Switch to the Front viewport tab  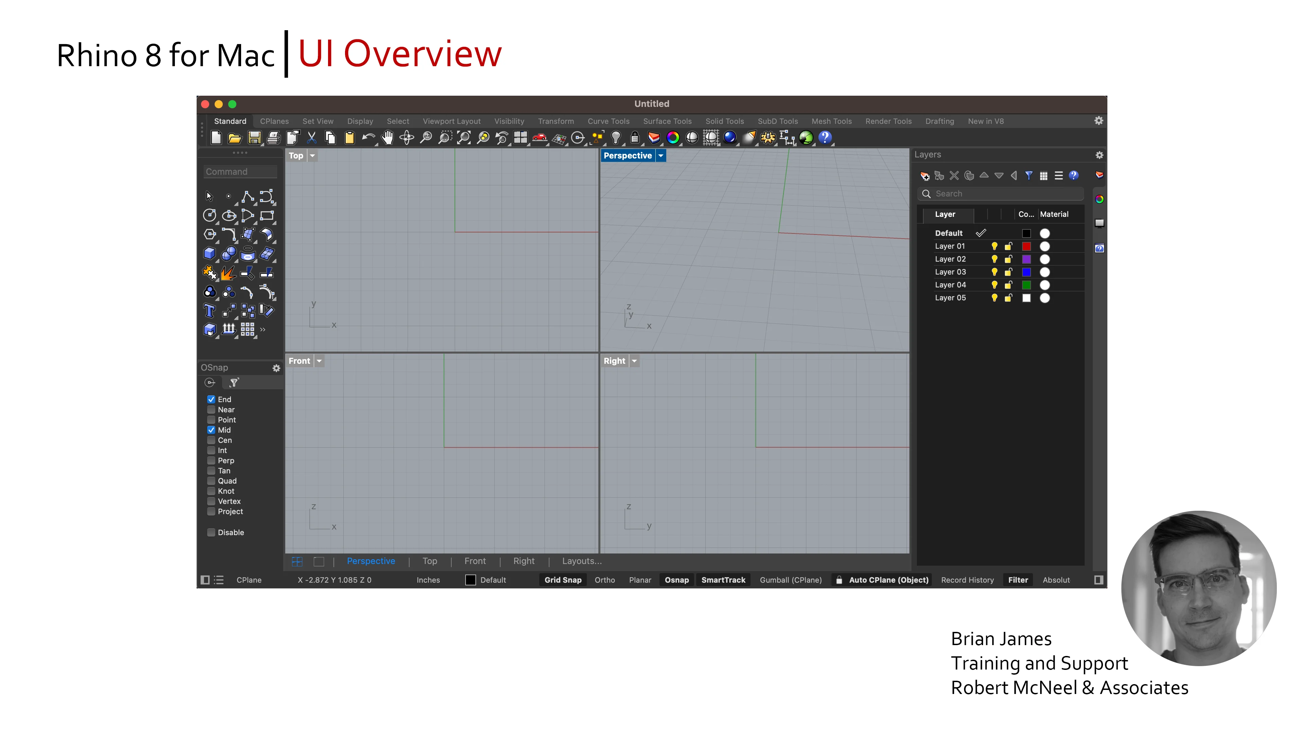tap(475, 561)
